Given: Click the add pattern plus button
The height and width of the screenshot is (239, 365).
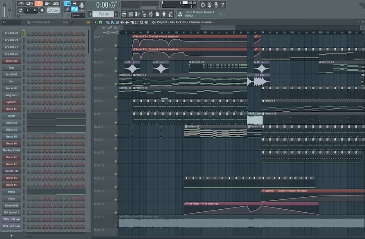Looking at the screenshot, I should pyautogui.click(x=115, y=14).
